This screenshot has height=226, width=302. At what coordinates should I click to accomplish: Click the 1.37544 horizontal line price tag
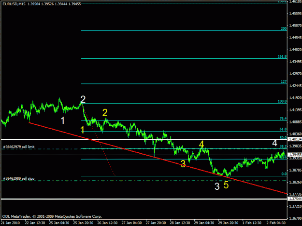click(x=295, y=199)
